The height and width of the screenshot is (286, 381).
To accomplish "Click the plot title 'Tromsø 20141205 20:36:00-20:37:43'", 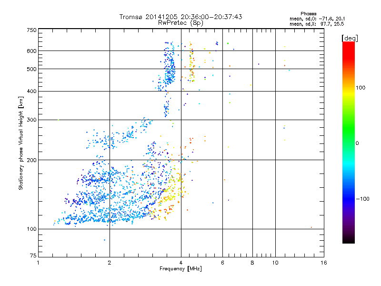I will click(x=180, y=17).
